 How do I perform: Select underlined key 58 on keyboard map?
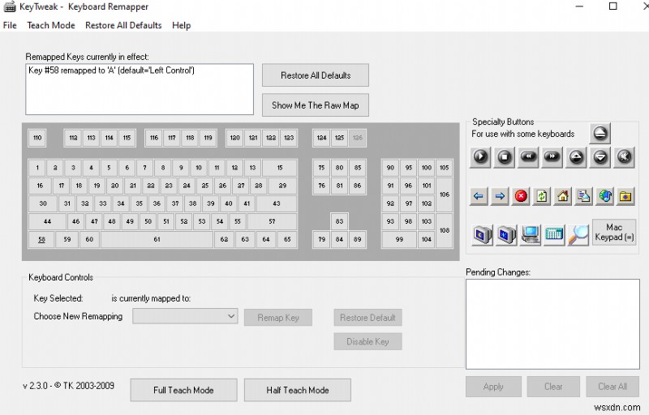[41, 239]
